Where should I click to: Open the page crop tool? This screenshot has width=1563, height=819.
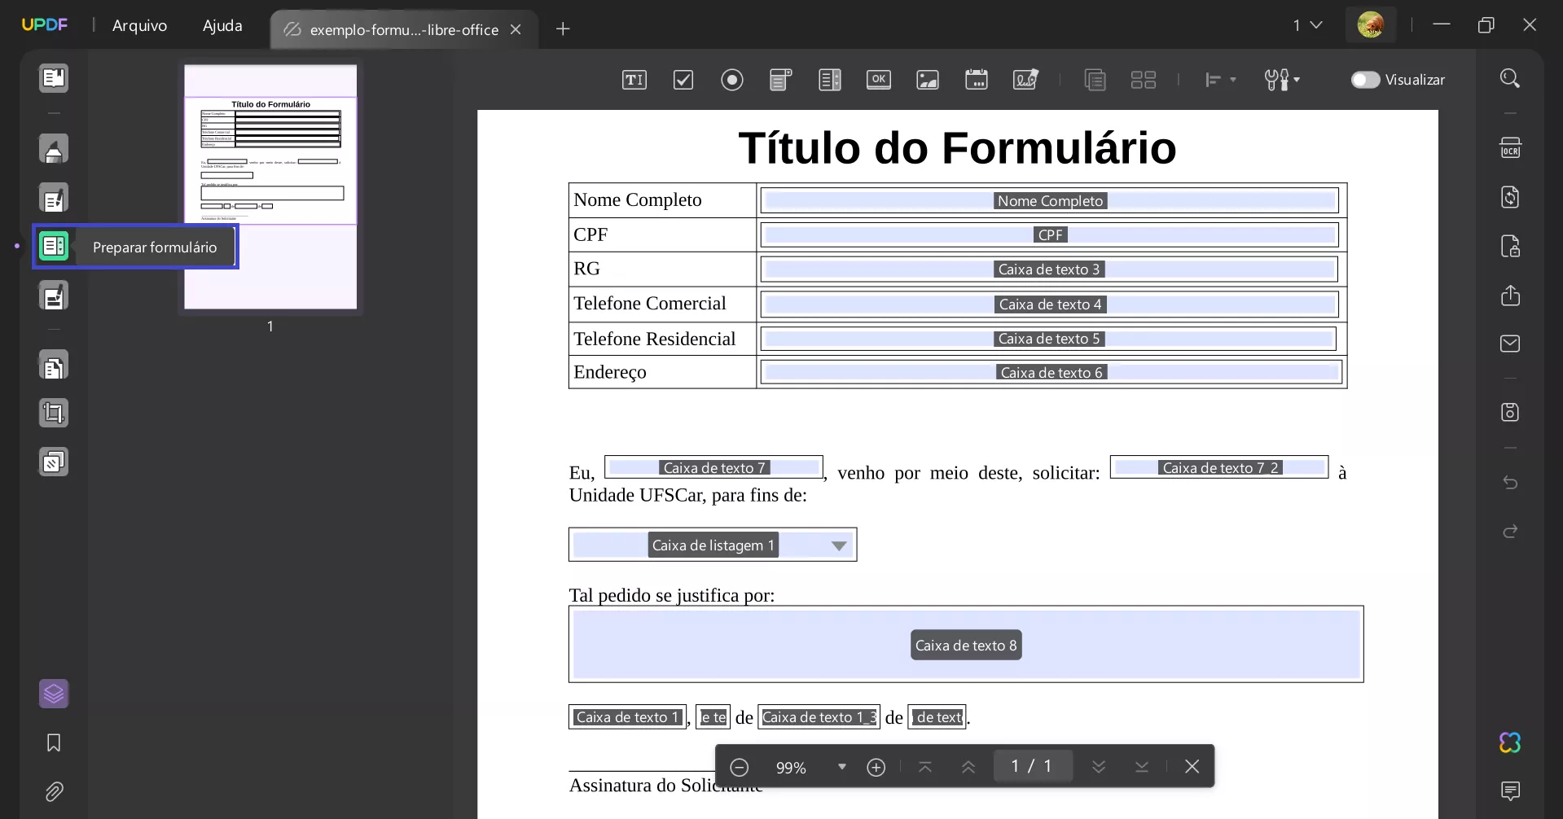tap(53, 413)
